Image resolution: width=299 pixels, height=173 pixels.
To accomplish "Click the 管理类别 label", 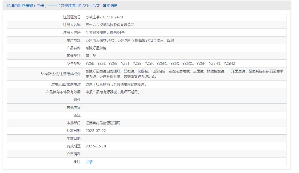I will coord(74,56).
